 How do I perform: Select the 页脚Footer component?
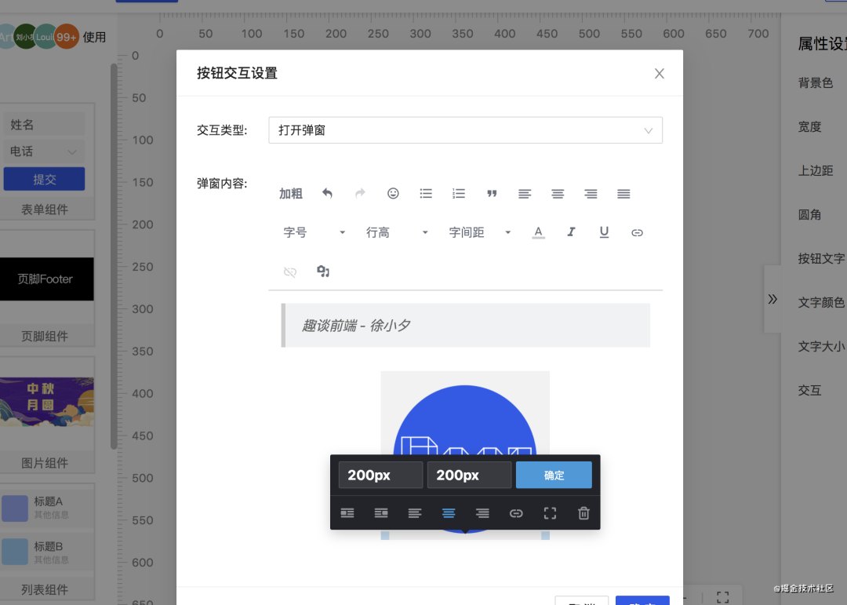(45, 279)
